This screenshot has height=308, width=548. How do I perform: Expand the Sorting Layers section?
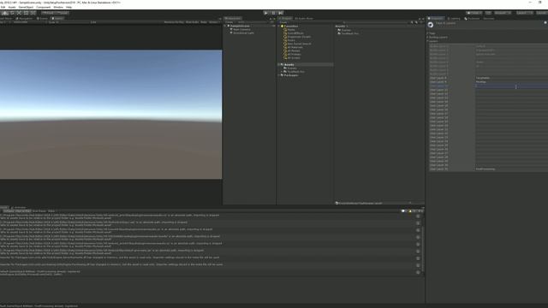tap(428, 37)
